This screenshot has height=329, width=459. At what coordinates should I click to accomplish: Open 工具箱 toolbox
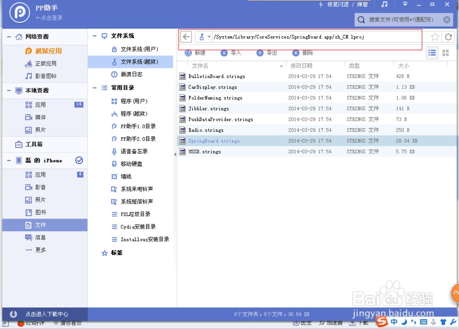(x=28, y=144)
